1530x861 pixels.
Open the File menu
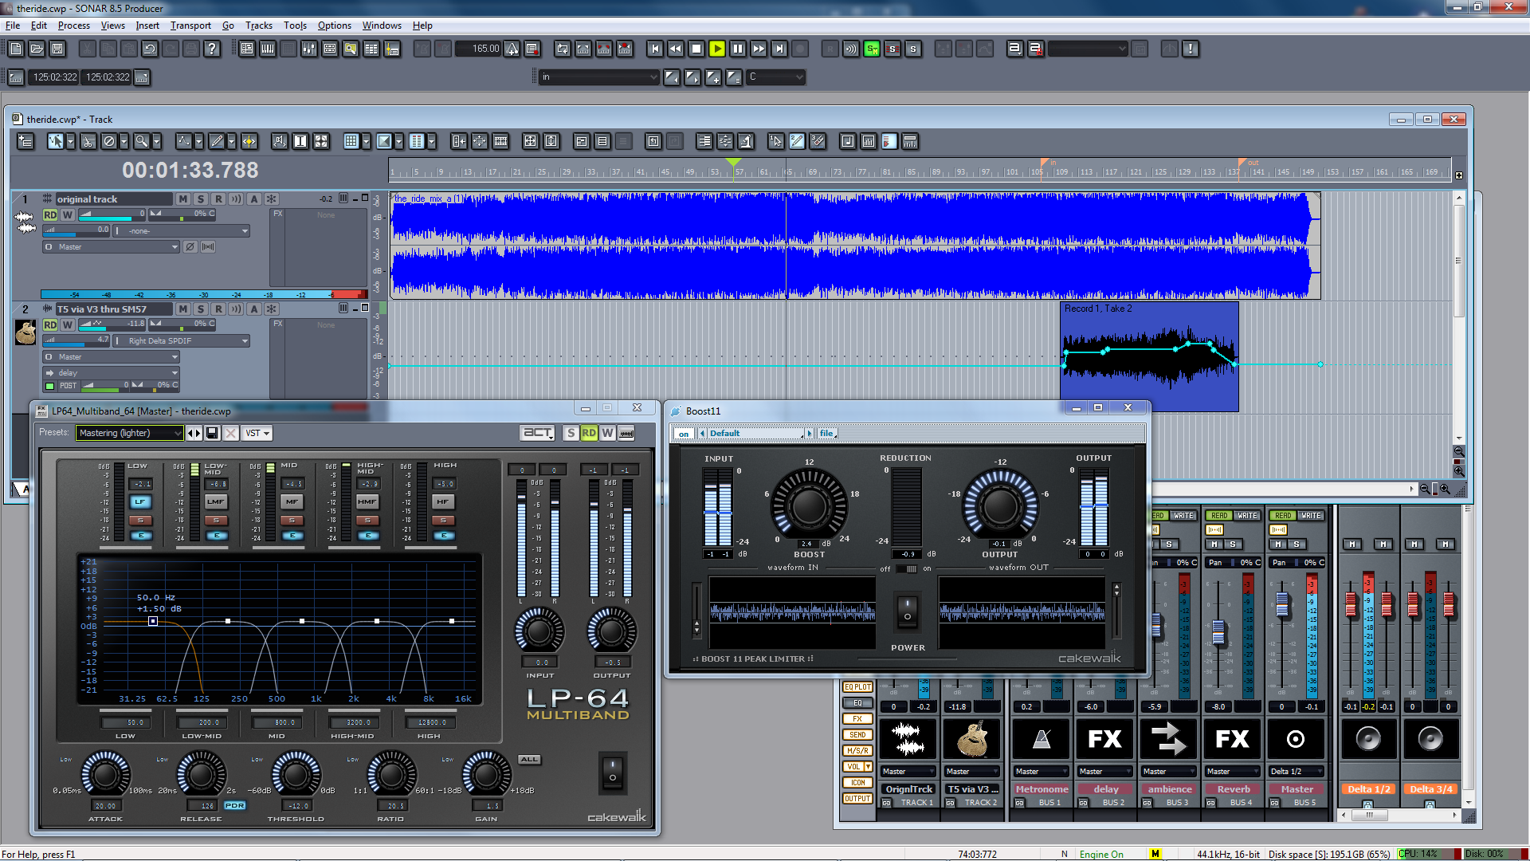[13, 26]
